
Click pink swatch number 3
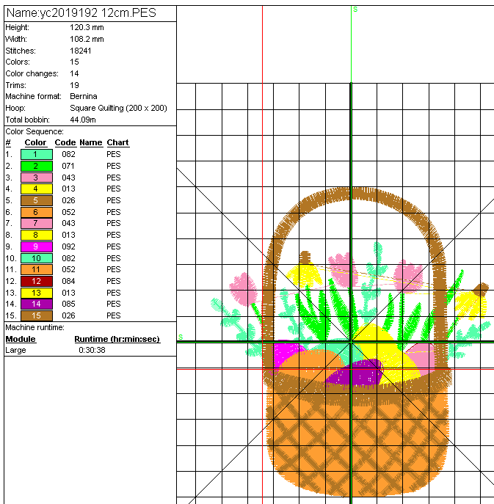pos(37,178)
